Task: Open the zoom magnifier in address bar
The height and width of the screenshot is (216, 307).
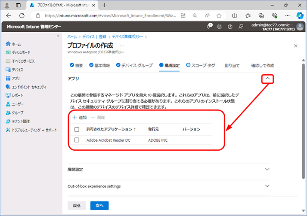Action: coord(195,15)
